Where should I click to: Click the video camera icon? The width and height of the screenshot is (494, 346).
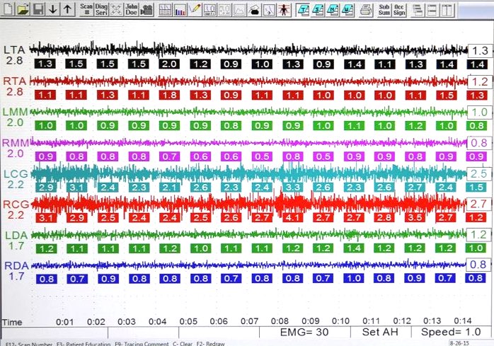pyautogui.click(x=147, y=9)
